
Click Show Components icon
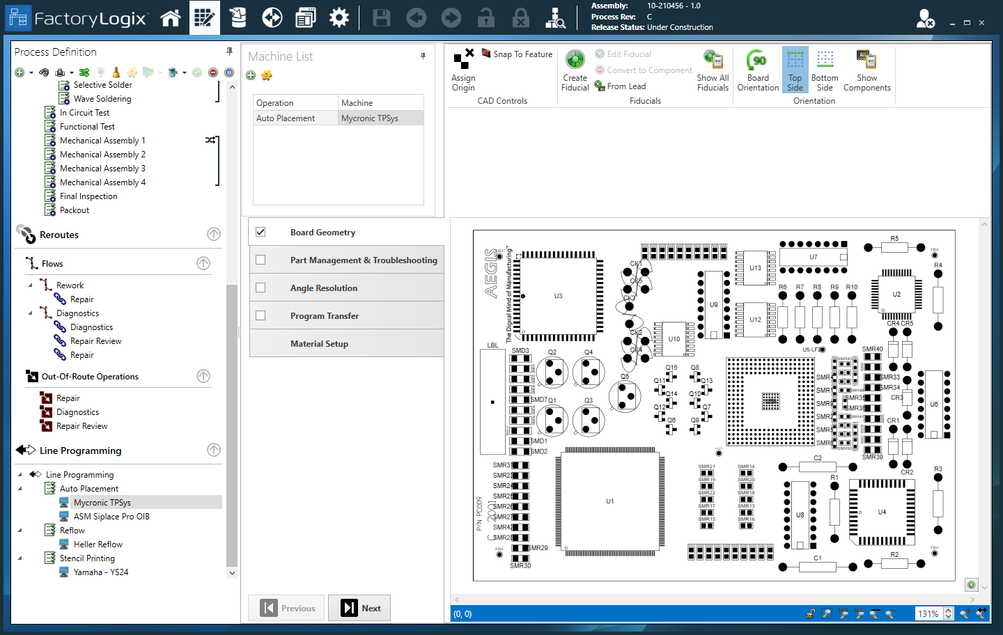coord(866,70)
